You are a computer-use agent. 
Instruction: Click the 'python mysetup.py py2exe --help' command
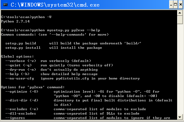click(66, 30)
